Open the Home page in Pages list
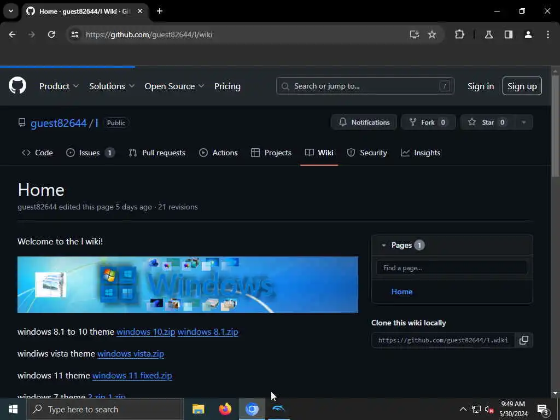This screenshot has width=560, height=420. click(402, 291)
